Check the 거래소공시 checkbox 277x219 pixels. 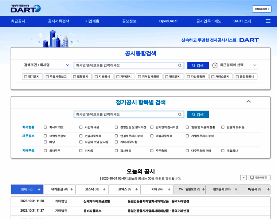(x=213, y=77)
